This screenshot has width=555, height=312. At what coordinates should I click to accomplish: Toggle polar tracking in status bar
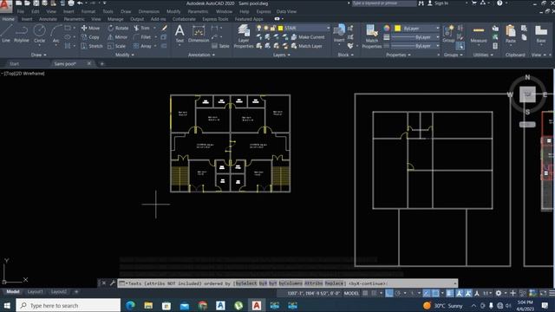point(397,293)
